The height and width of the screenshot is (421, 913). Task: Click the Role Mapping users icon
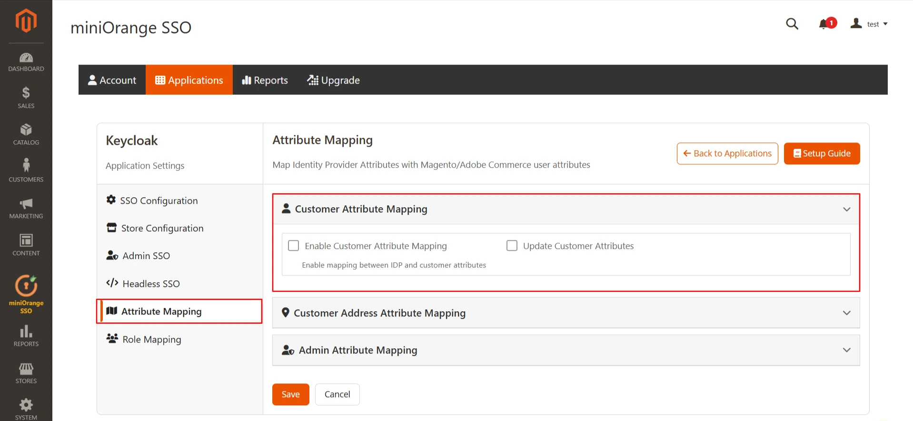[112, 339]
